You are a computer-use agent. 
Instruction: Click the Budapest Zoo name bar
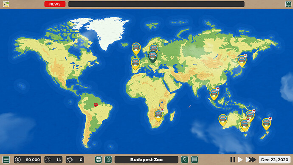(x=146, y=160)
